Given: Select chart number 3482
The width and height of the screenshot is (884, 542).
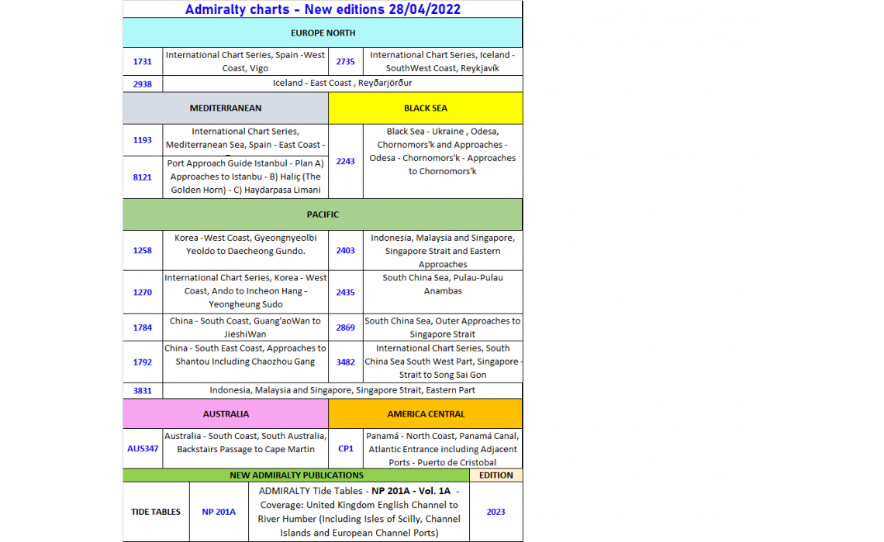Looking at the screenshot, I should [x=346, y=362].
